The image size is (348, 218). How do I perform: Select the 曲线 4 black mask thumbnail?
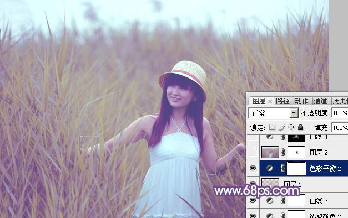click(x=296, y=138)
